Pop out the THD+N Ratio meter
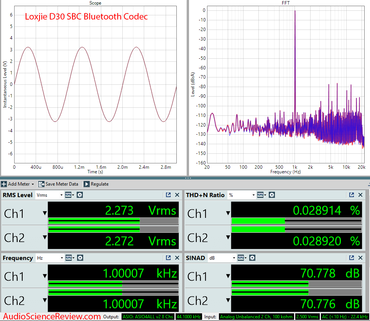Image resolution: width=370 pixels, height=321 pixels. click(x=352, y=195)
